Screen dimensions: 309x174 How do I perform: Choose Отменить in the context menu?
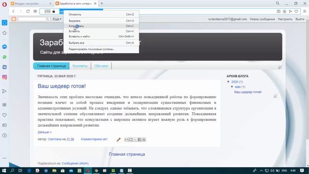pos(101,14)
